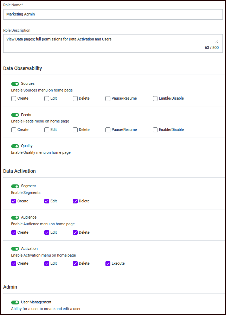
Task: Switch off the Audience toggle
Action: (15, 218)
